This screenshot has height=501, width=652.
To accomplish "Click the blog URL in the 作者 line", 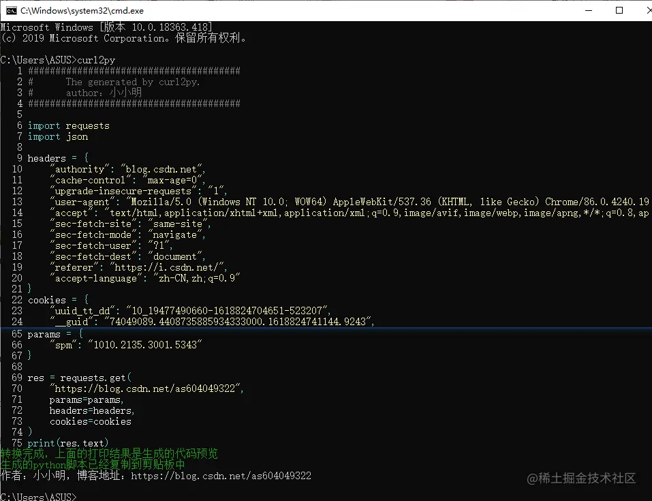I will click(221, 476).
